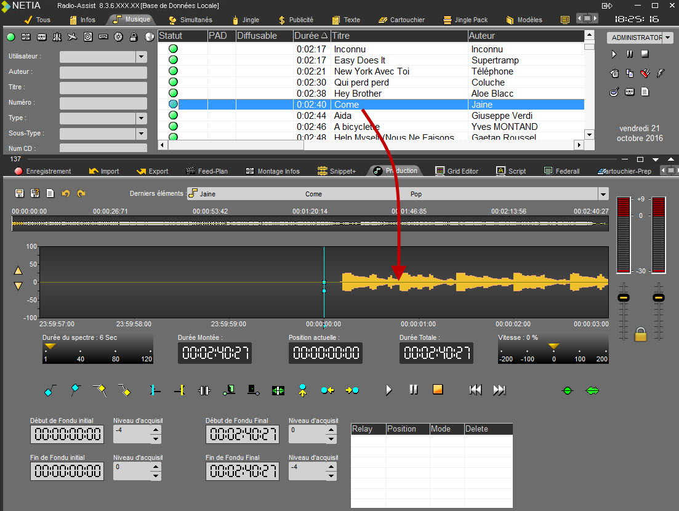Expand the ADMINISTRATOR user dropdown
Image resolution: width=679 pixels, height=511 pixels.
pos(668,38)
